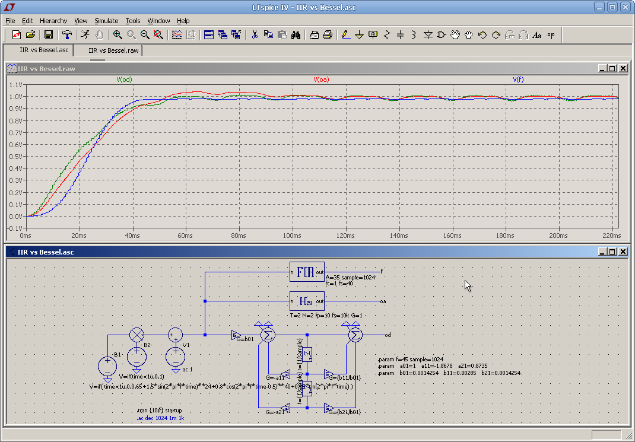
Task: Click the .tran startup directive text
Action: coord(158,411)
